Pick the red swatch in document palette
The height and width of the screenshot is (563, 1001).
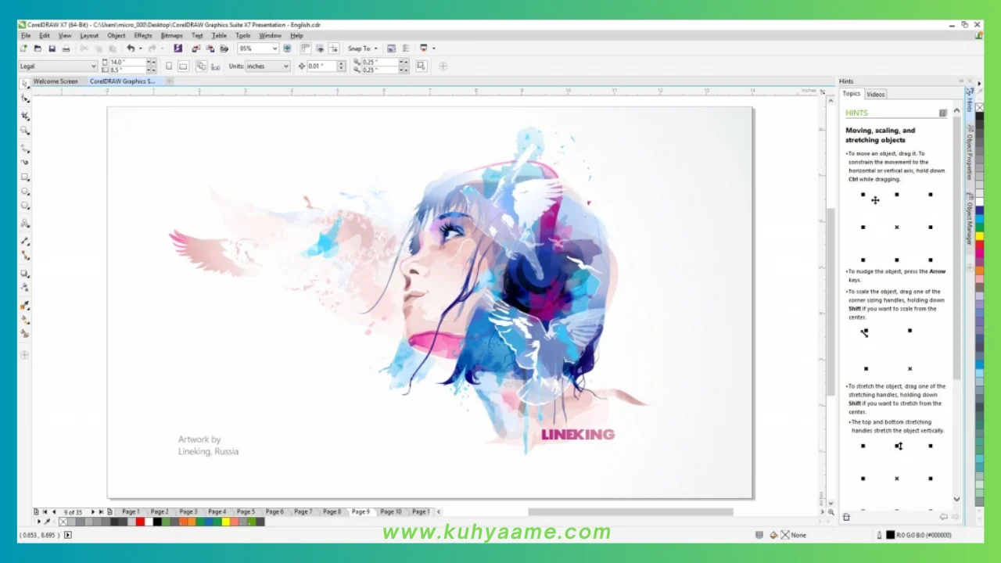(140, 522)
